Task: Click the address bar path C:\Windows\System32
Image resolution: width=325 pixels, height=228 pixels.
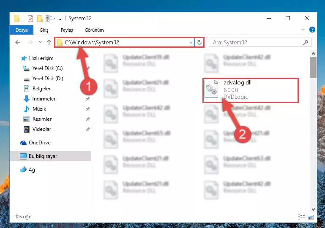Action: pos(92,43)
